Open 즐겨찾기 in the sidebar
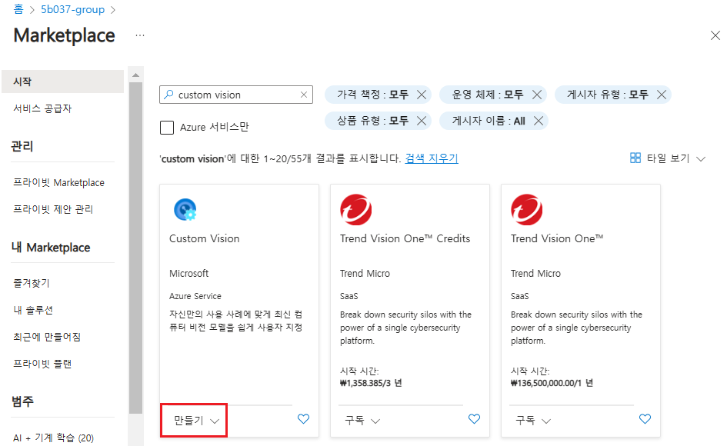The height and width of the screenshot is (446, 727). 32,283
